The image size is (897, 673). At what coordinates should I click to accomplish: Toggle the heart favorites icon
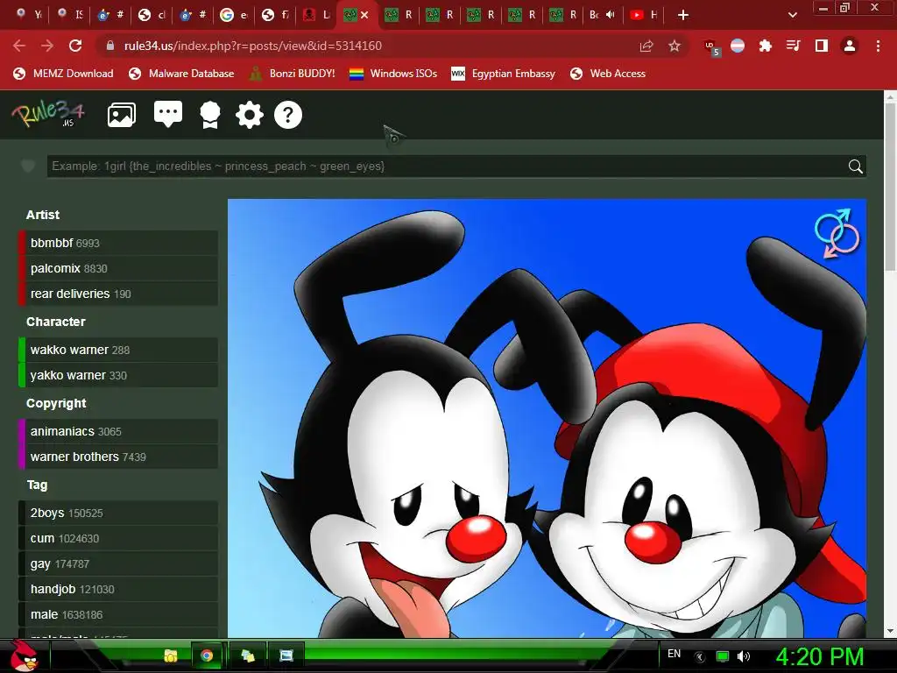point(27,166)
